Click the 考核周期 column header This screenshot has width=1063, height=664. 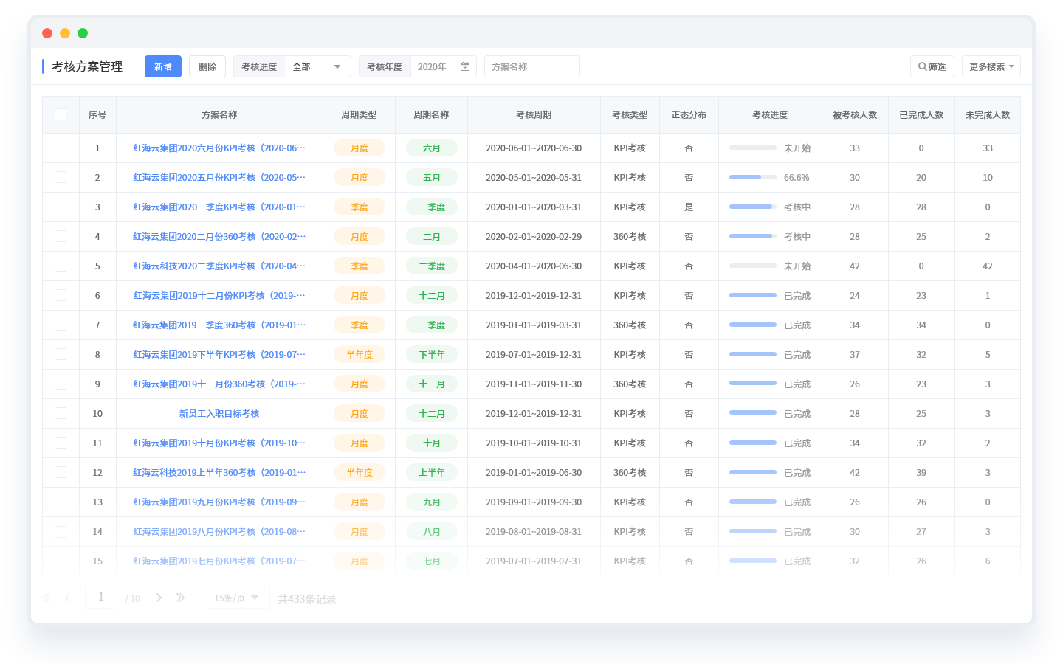click(x=534, y=114)
